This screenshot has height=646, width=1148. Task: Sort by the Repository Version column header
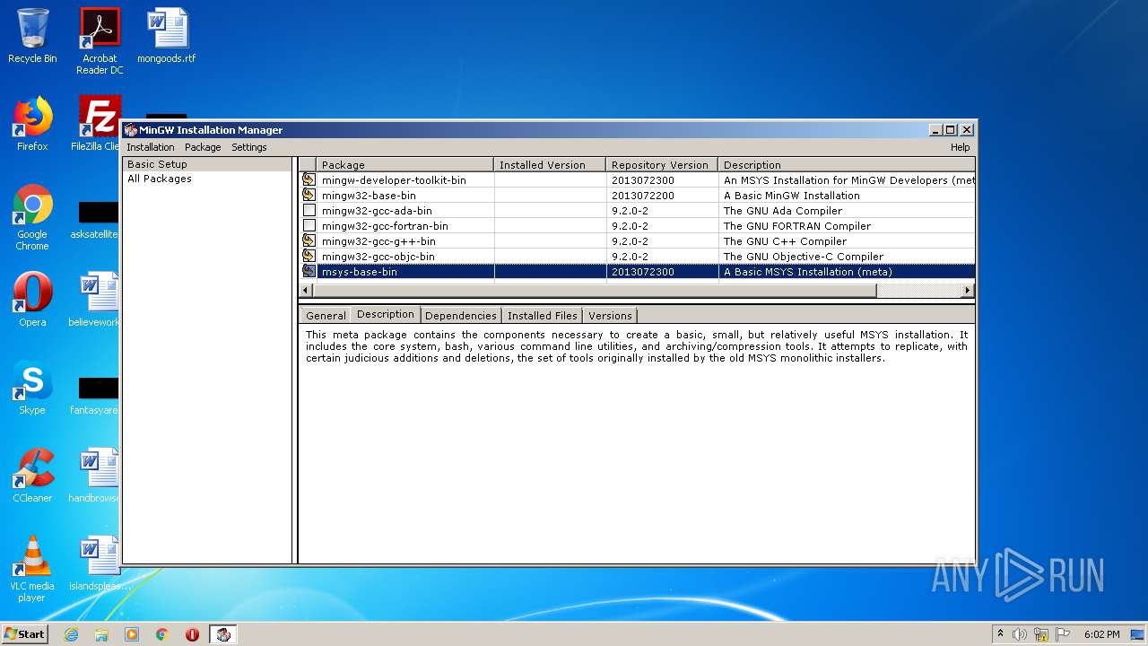point(662,165)
